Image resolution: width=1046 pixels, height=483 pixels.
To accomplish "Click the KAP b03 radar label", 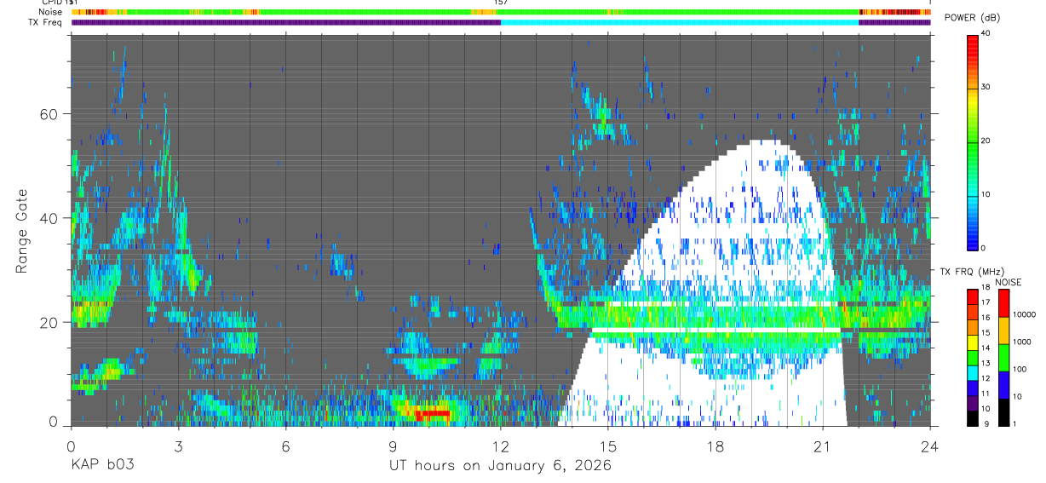I will tap(102, 466).
